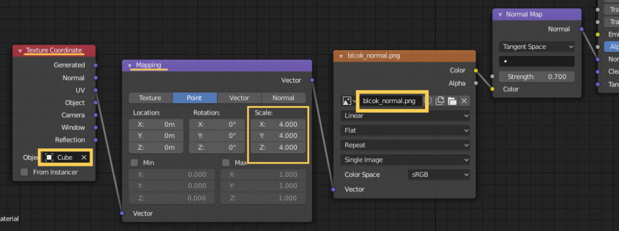Click the UV output socket

[96, 90]
